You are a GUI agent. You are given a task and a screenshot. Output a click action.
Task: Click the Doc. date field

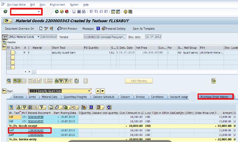coord(153,37)
